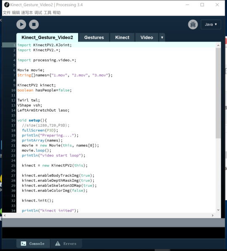
Task: Switch to the Video tab
Action: click(147, 37)
